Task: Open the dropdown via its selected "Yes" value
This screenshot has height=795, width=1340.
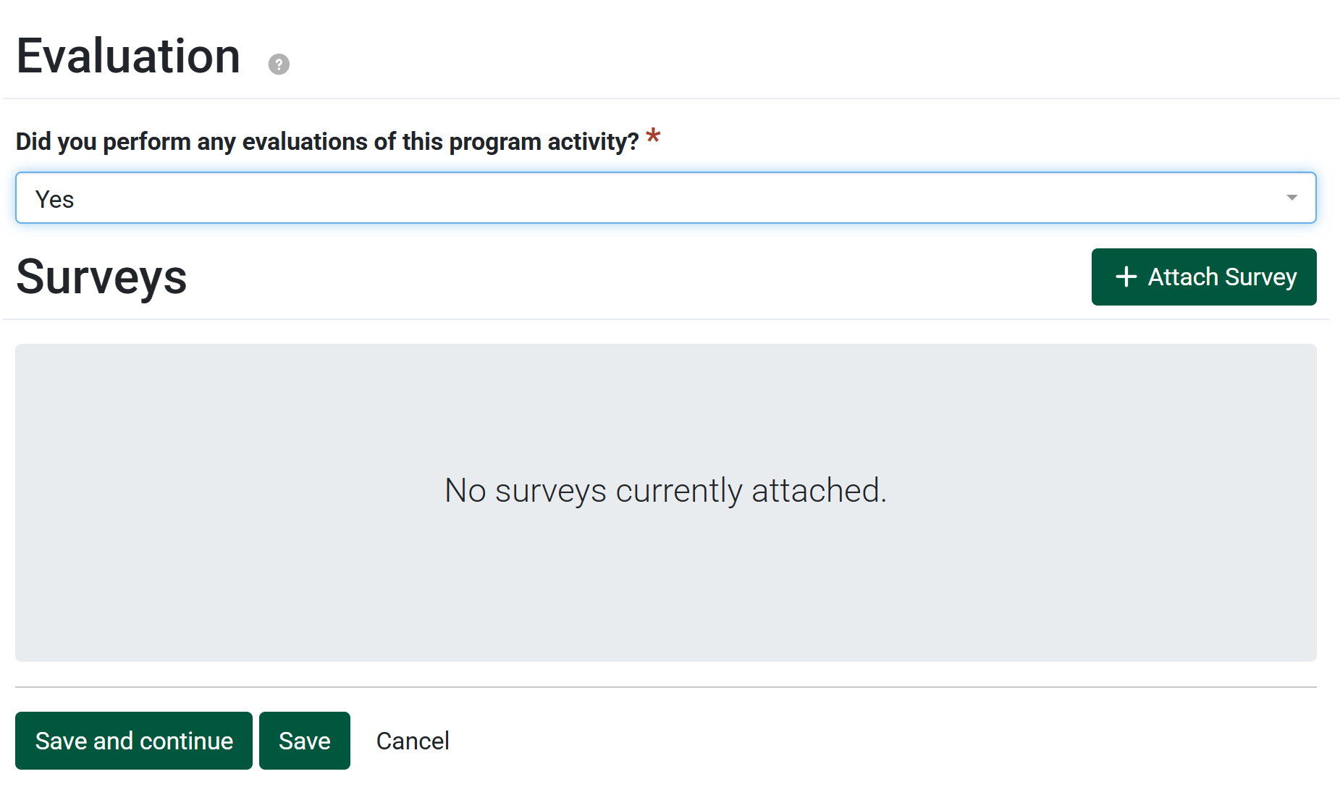Action: point(55,199)
